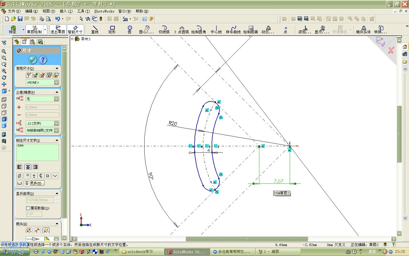Open the PhotoWorks menu
The image size is (409, 256).
(x=104, y=11)
